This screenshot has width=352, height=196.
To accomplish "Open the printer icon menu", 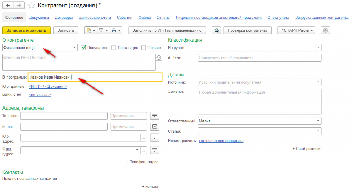I will tap(116, 30).
